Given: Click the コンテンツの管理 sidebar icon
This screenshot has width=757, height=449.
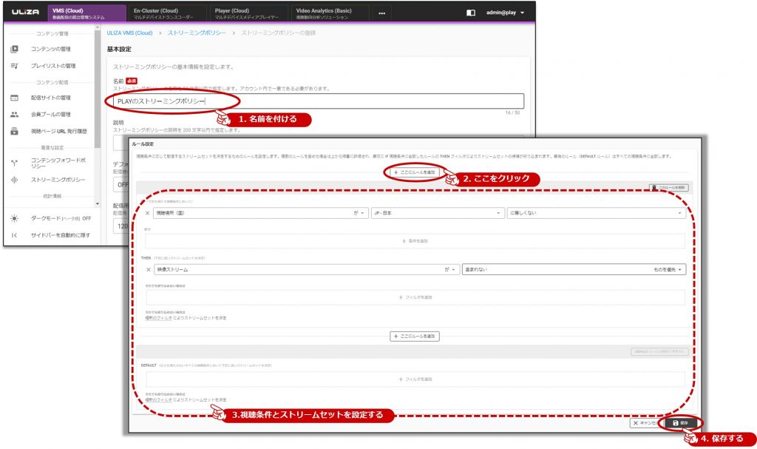Looking at the screenshot, I should pyautogui.click(x=14, y=49).
